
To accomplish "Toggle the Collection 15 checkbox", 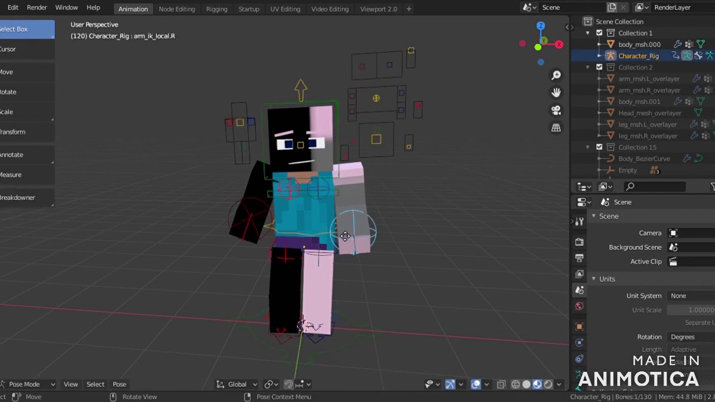I will 599,147.
